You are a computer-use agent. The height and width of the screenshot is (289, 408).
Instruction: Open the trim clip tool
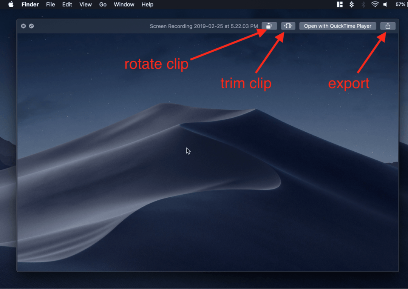point(288,26)
